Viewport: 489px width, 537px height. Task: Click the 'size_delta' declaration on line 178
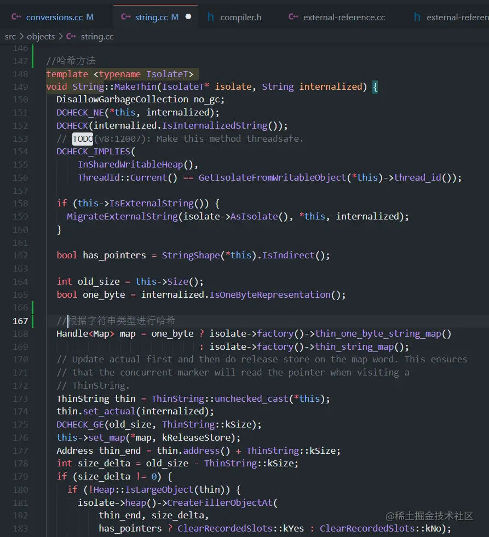[104, 463]
